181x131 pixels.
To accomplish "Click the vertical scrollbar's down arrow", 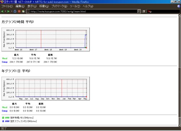I will [180, 126].
